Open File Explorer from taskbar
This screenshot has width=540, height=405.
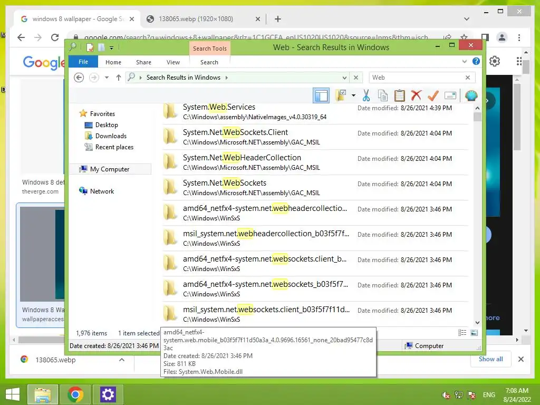pos(42,394)
